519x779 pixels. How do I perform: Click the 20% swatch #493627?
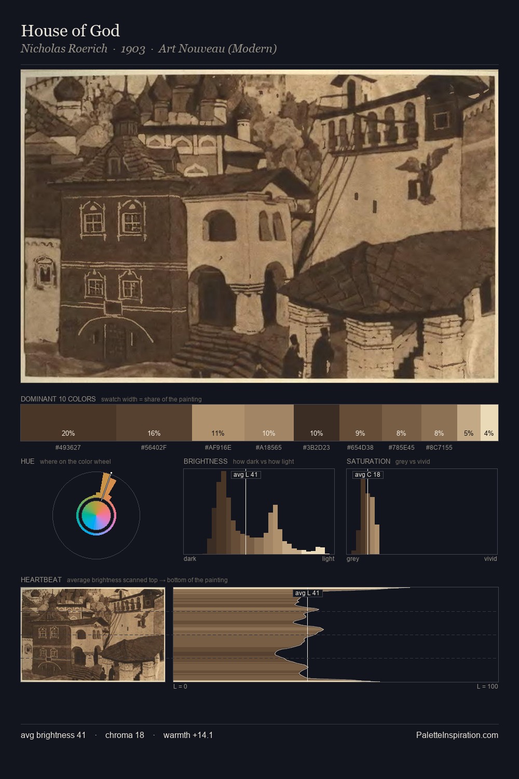[x=69, y=423]
